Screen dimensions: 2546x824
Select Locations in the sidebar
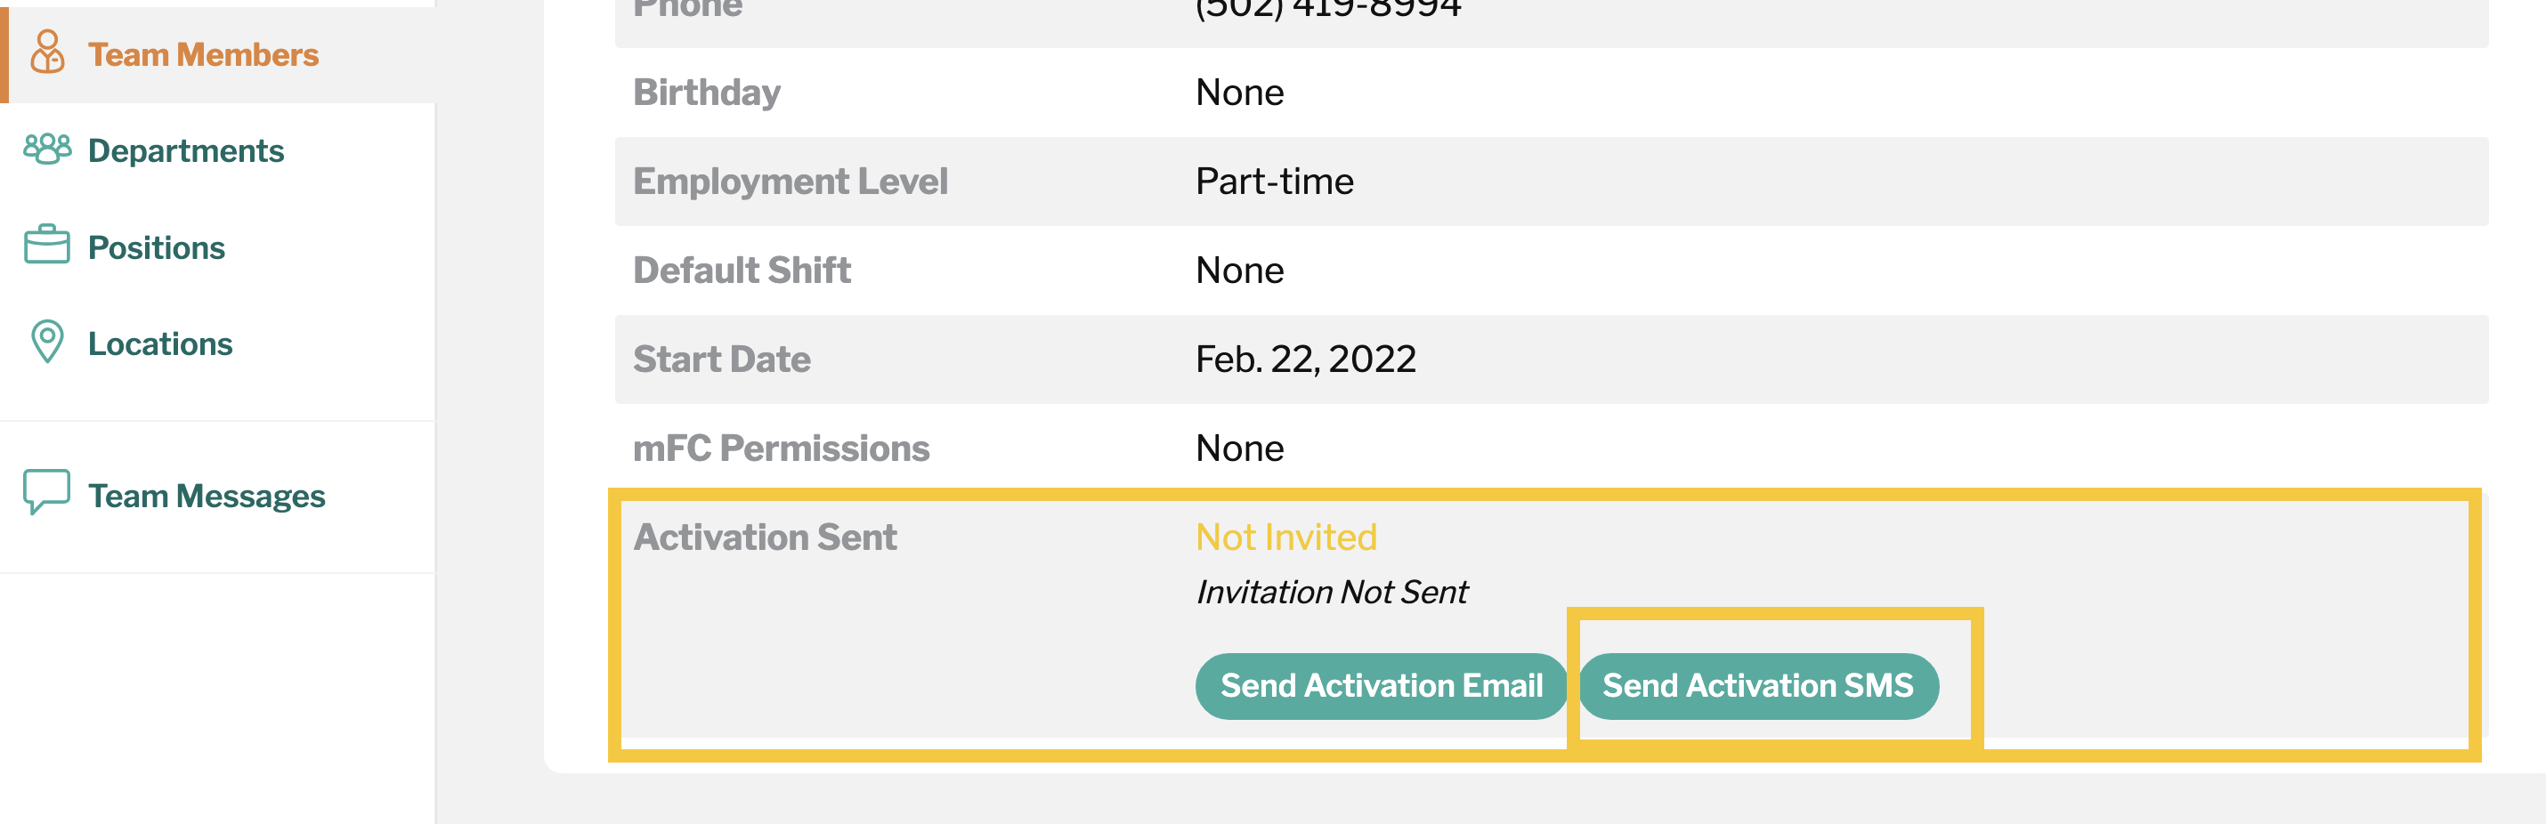pyautogui.click(x=160, y=343)
